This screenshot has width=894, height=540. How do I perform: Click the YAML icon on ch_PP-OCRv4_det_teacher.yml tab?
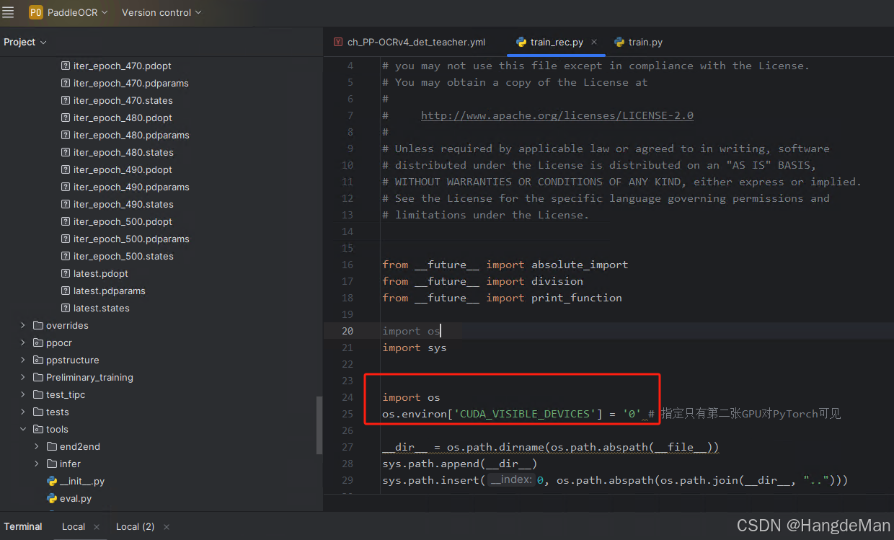[337, 42]
